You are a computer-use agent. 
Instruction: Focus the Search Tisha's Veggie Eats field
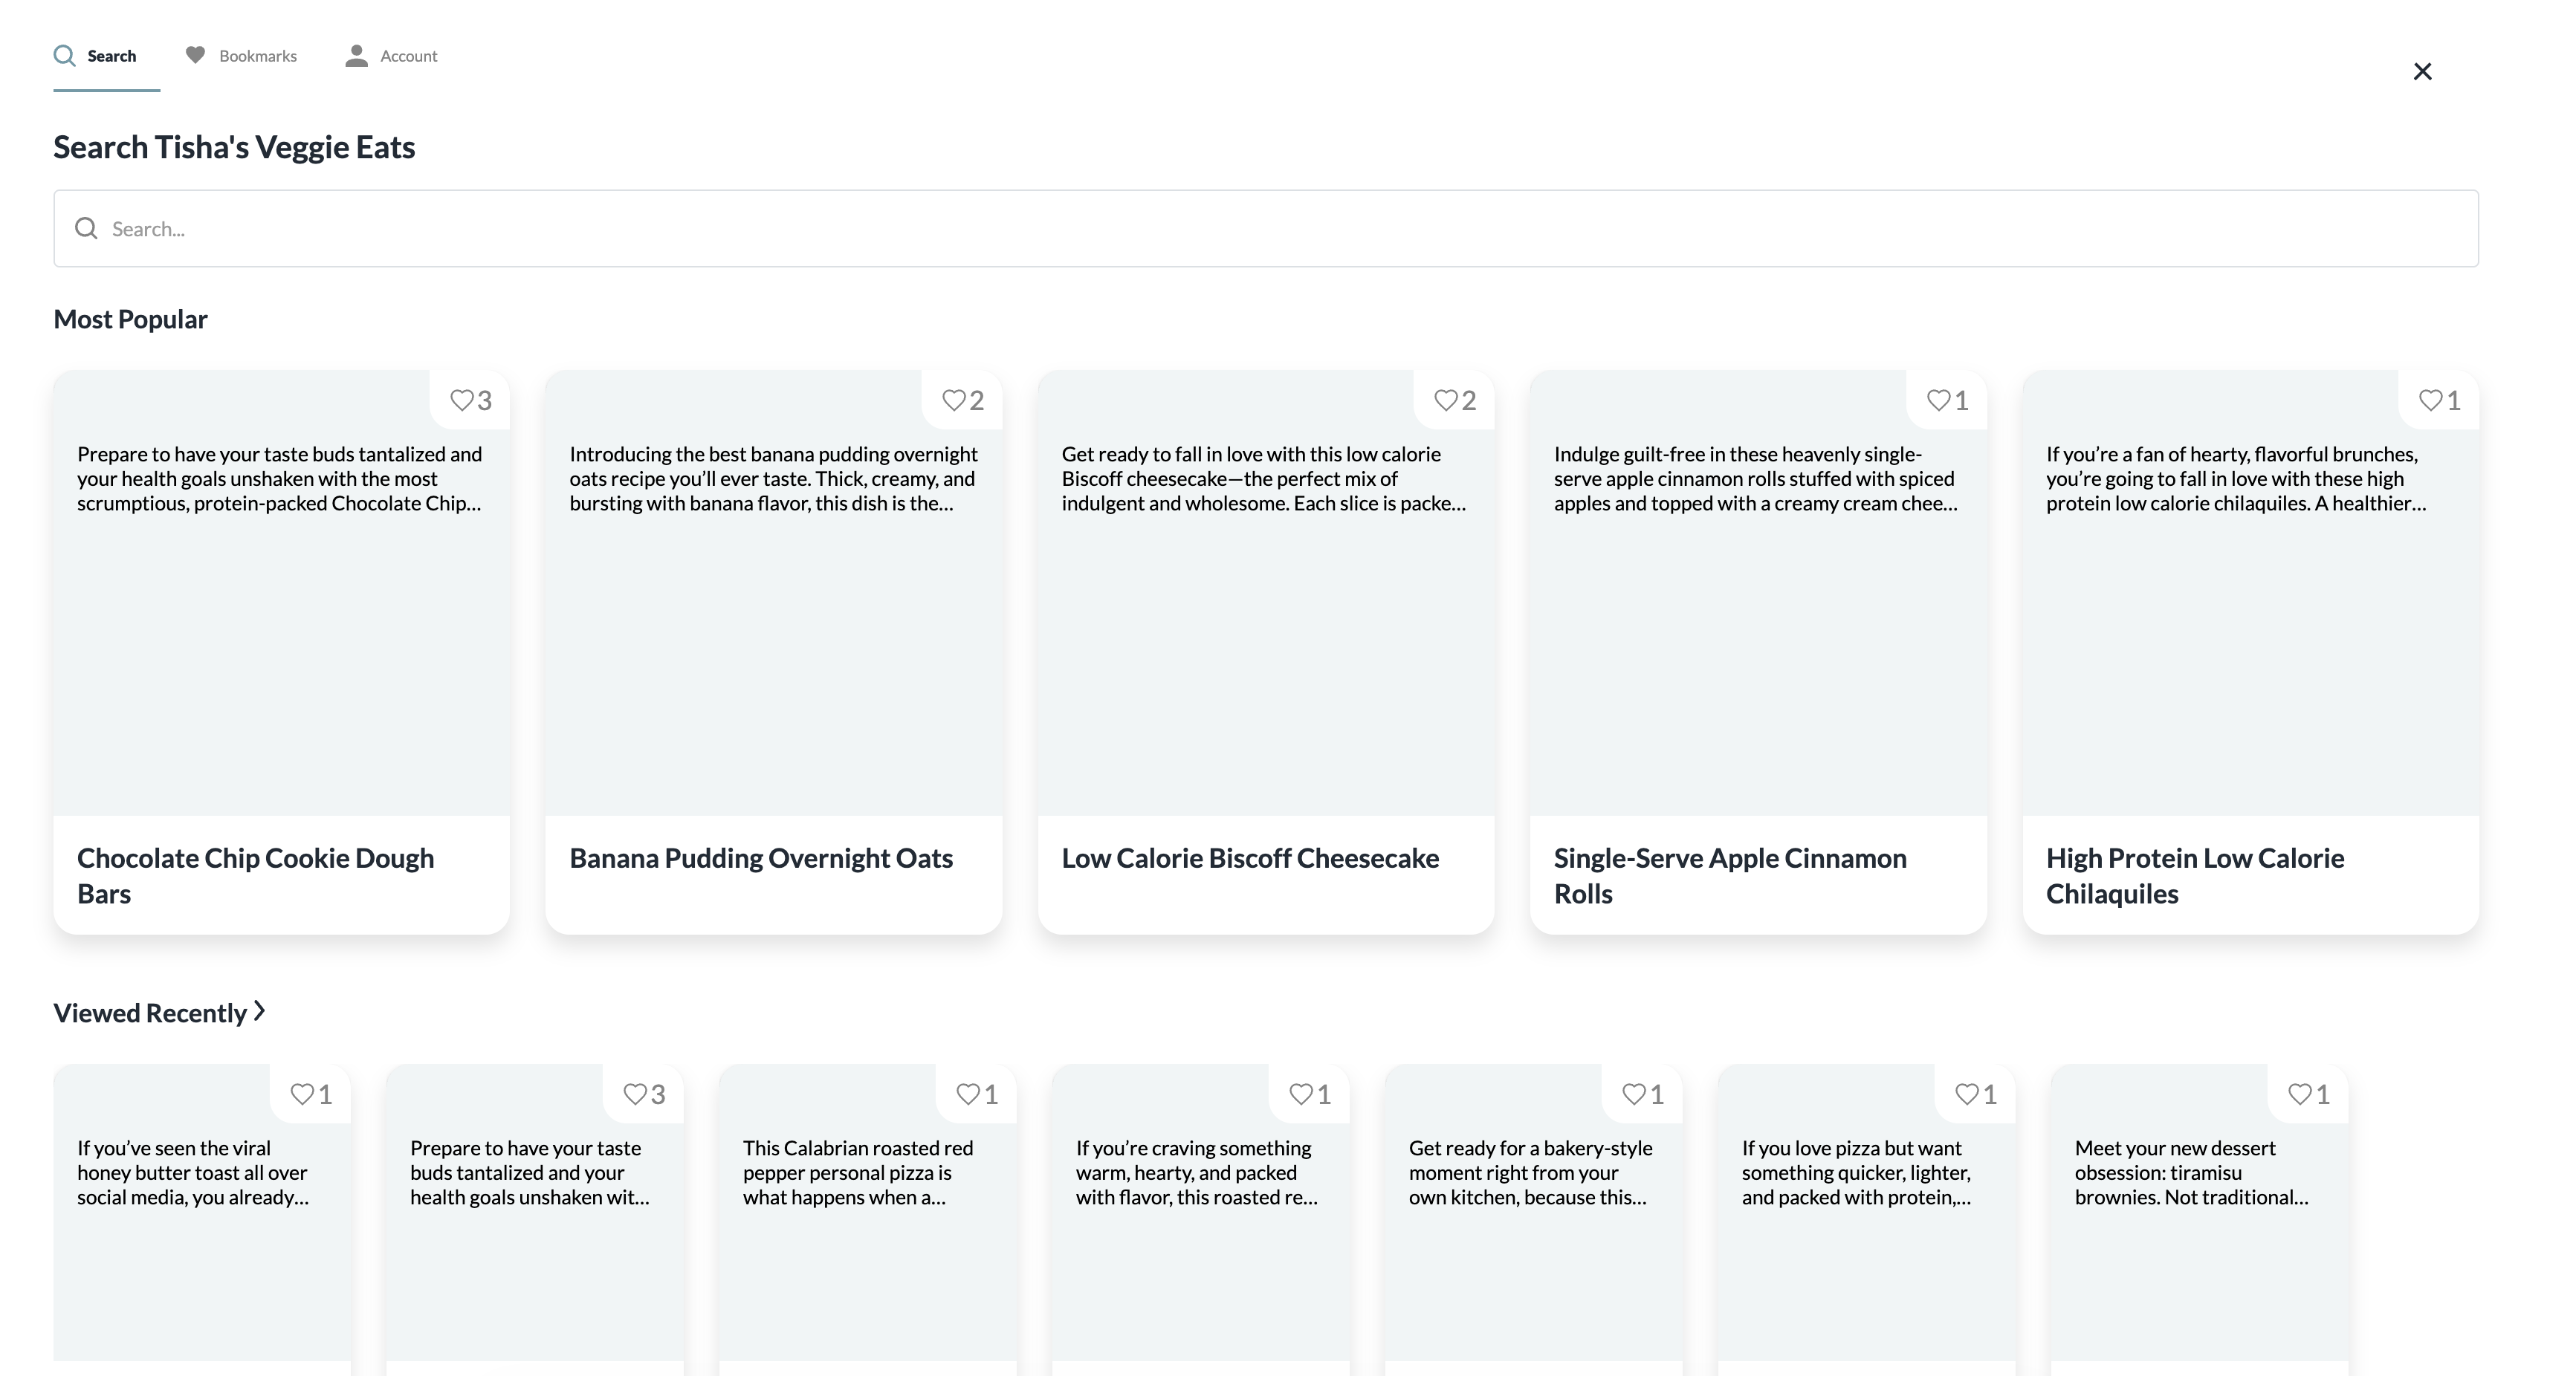[1266, 229]
